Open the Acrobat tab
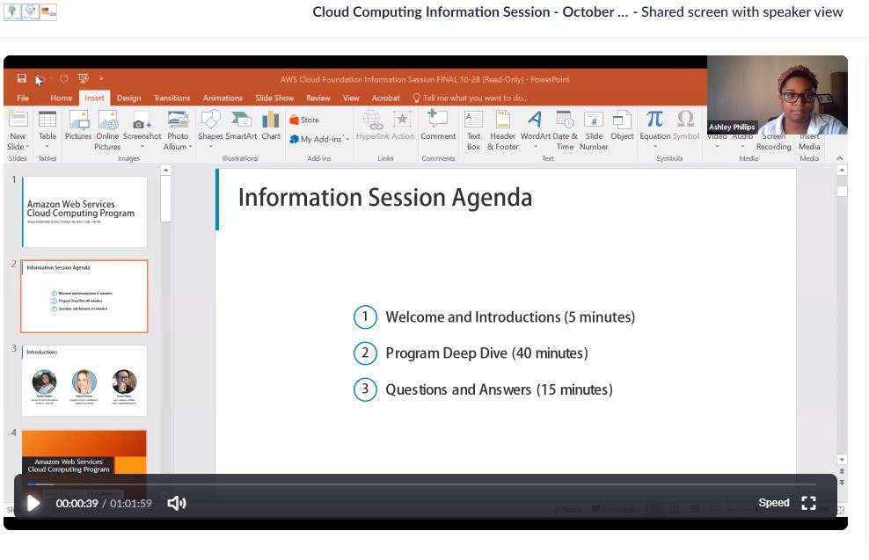Screen dimensions: 869x560 [386, 98]
